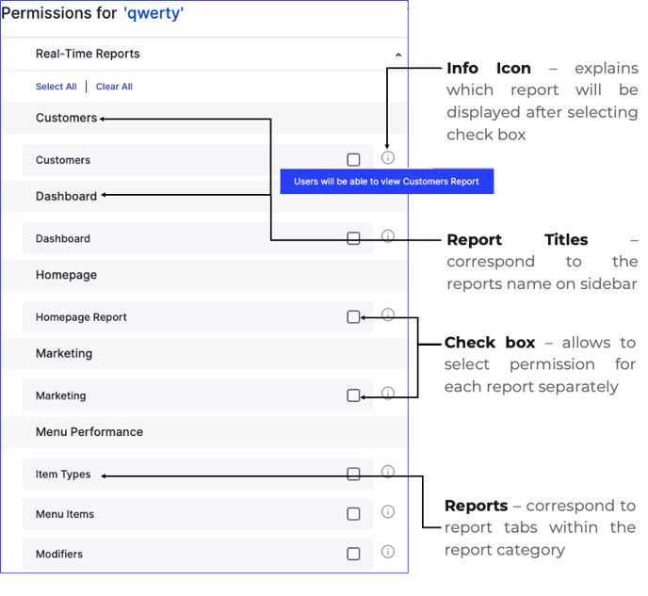Click the info icon beside Modifiers
The image size is (648, 596).
point(388,552)
